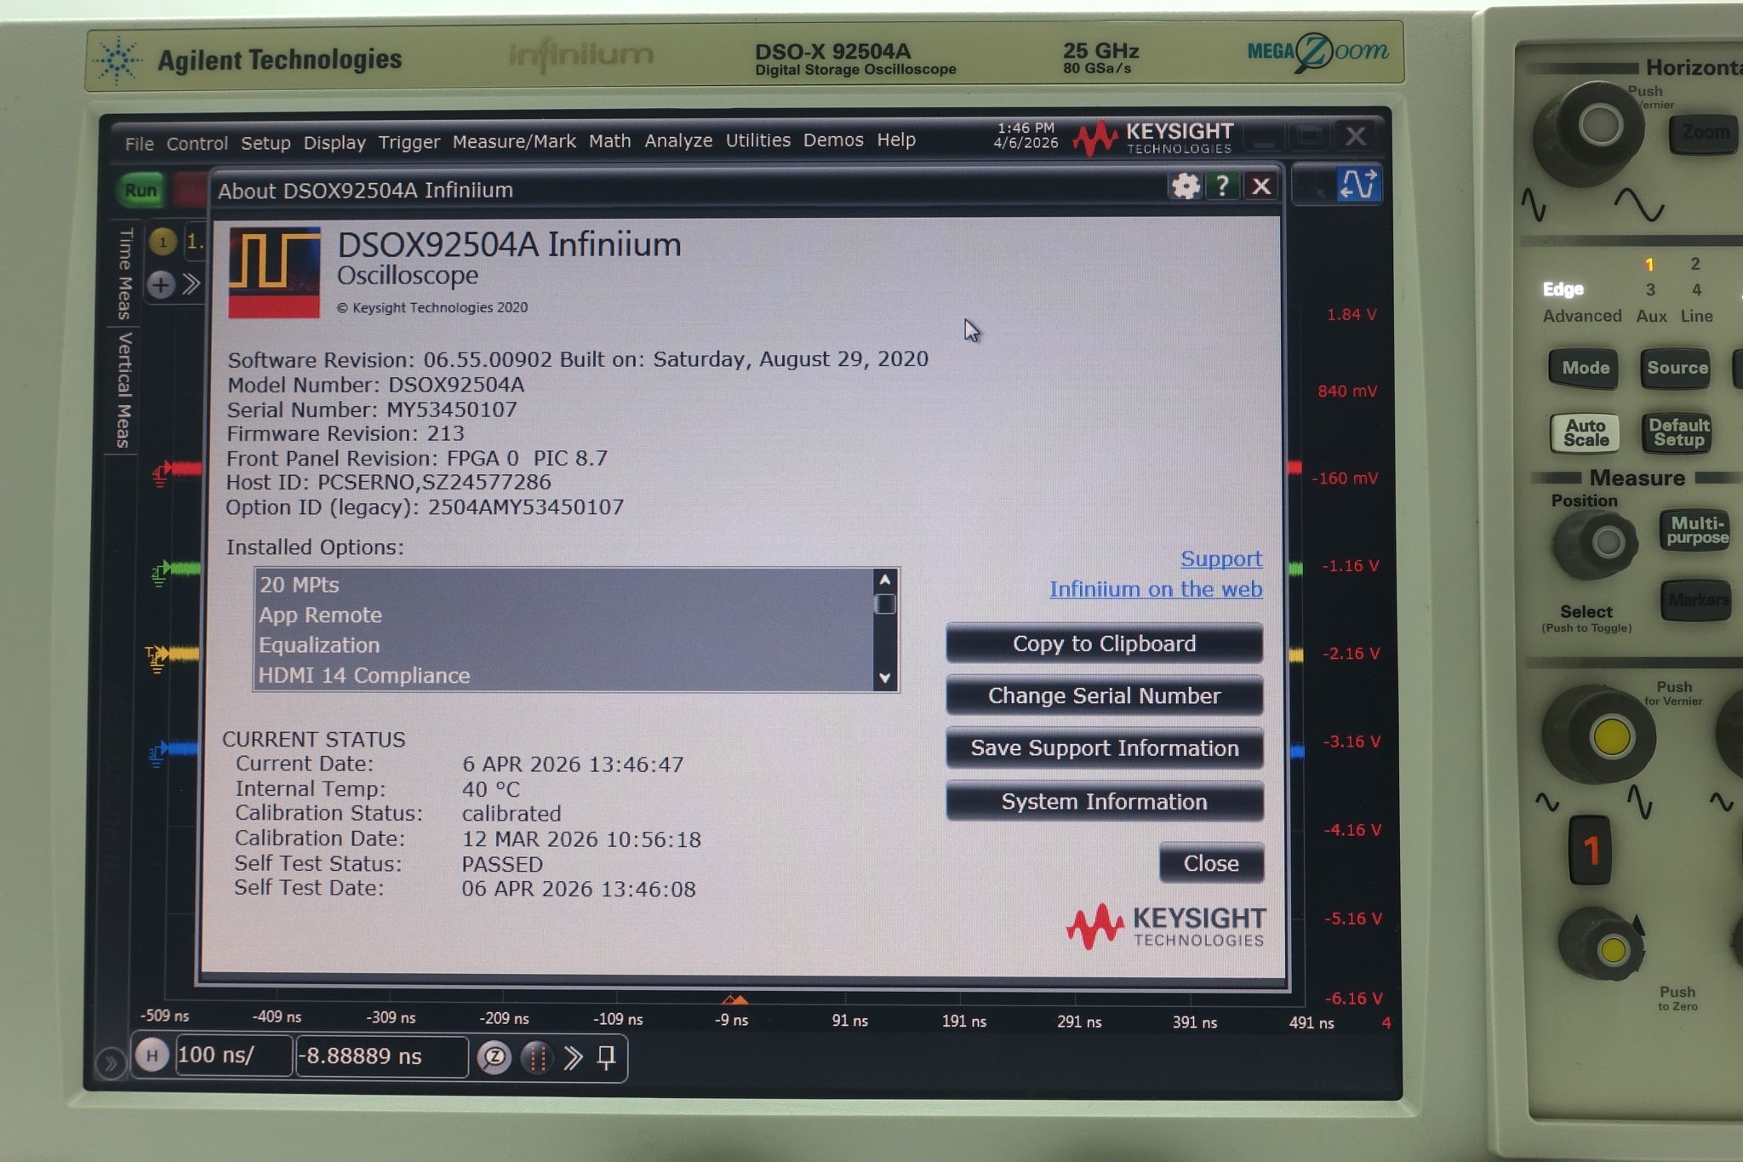Click Serial Number MY53450107 text
Screen dimensions: 1743x1162
pyautogui.click(x=372, y=409)
